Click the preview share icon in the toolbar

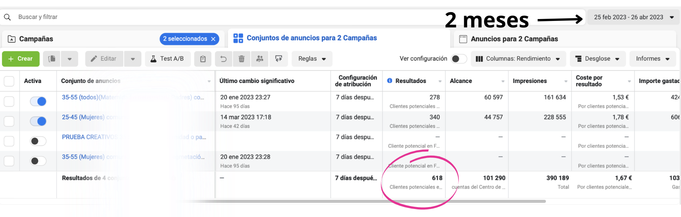point(278,59)
